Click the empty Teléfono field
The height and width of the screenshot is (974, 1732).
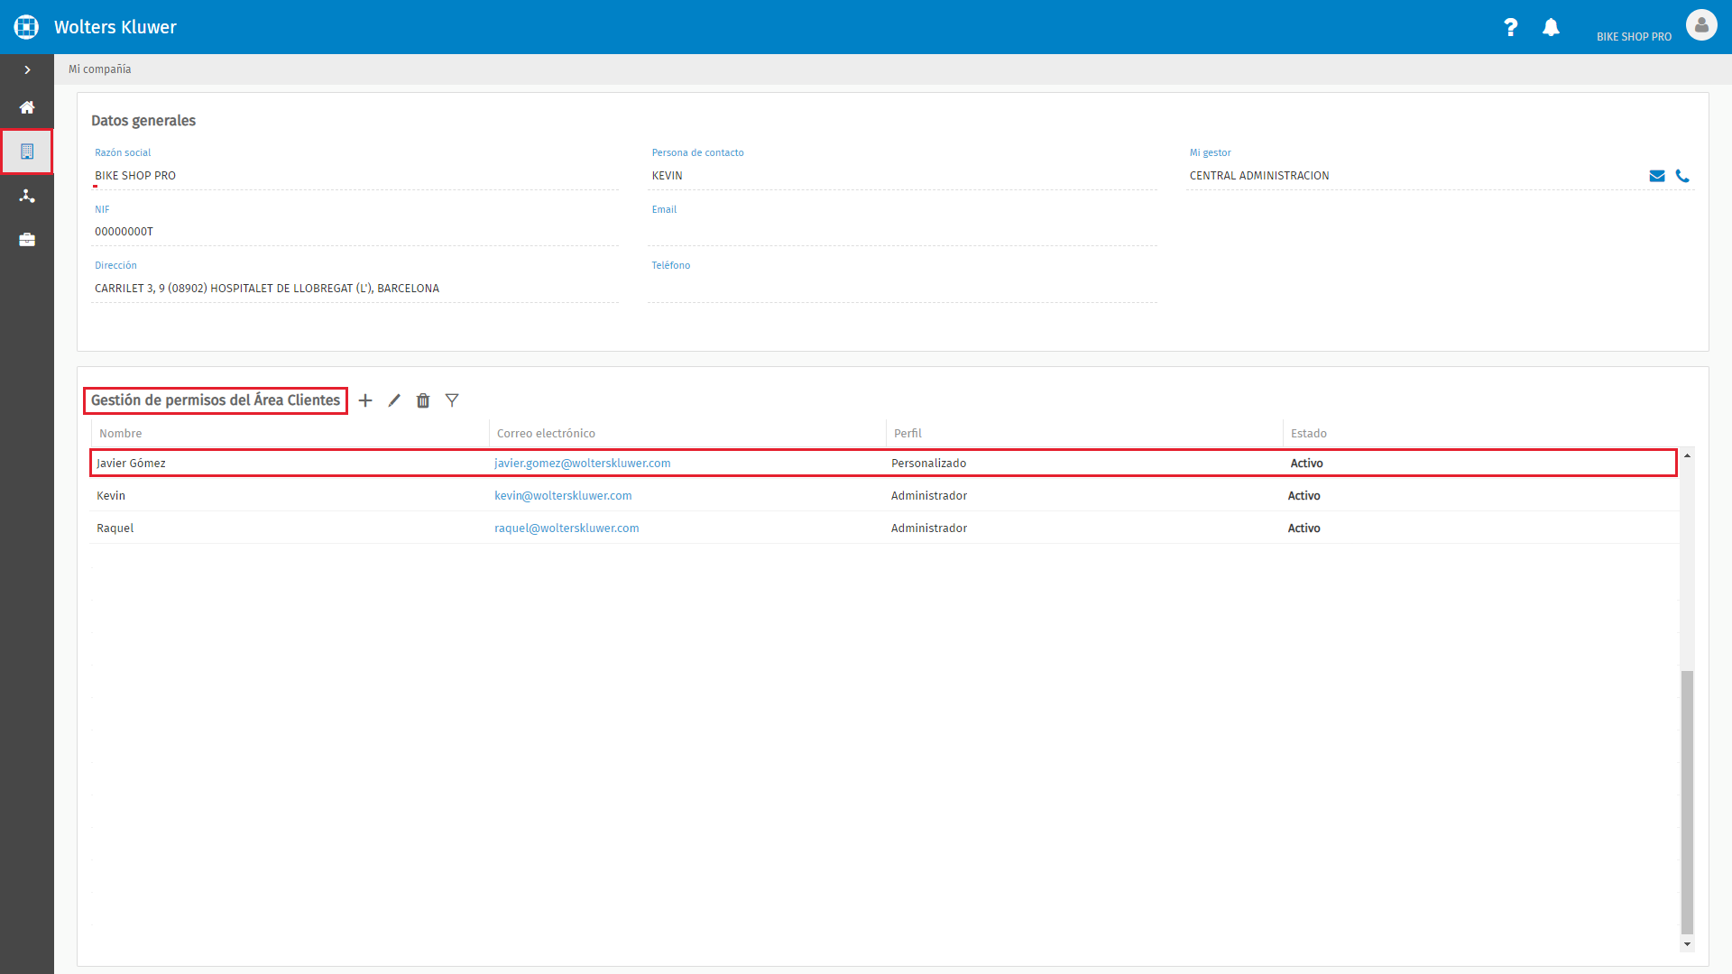point(902,289)
